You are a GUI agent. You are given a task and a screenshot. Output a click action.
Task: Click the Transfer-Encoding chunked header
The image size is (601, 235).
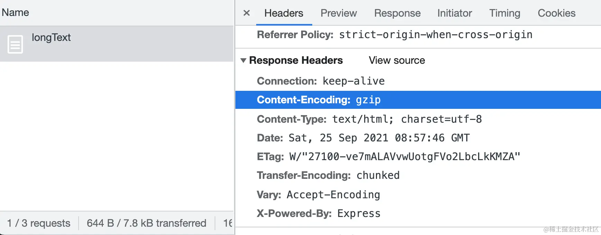click(x=328, y=175)
